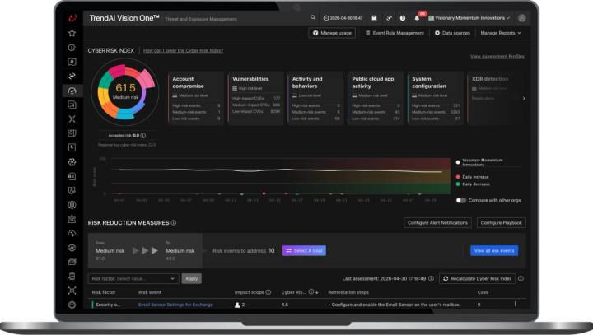Image resolution: width=593 pixels, height=335 pixels.
Task: Open the satellite sidebar icon
Action: 72,76
